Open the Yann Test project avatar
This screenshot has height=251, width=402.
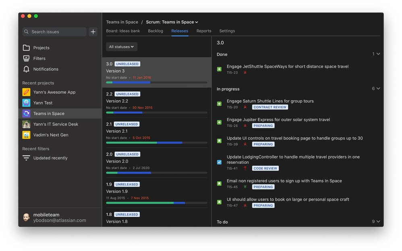click(x=26, y=103)
